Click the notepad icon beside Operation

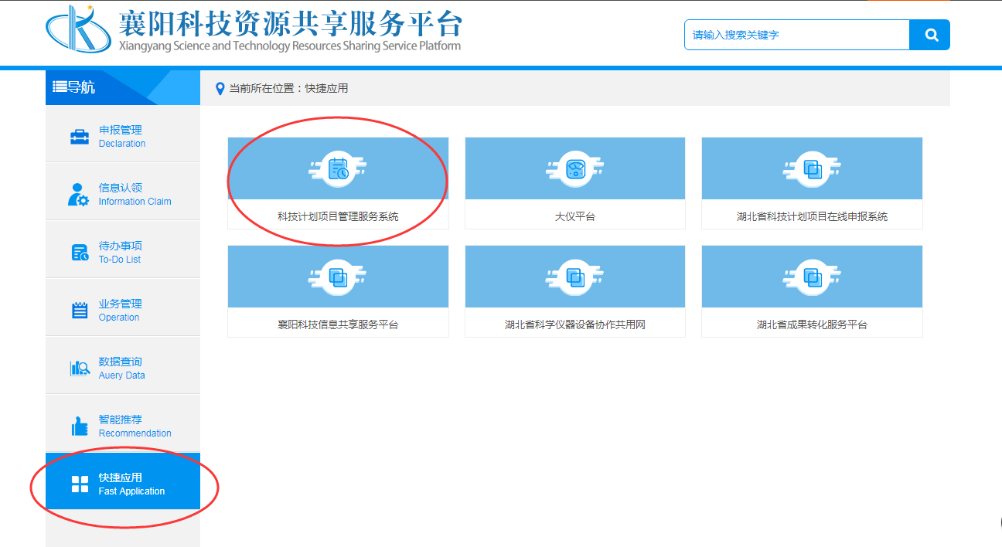[x=80, y=311]
